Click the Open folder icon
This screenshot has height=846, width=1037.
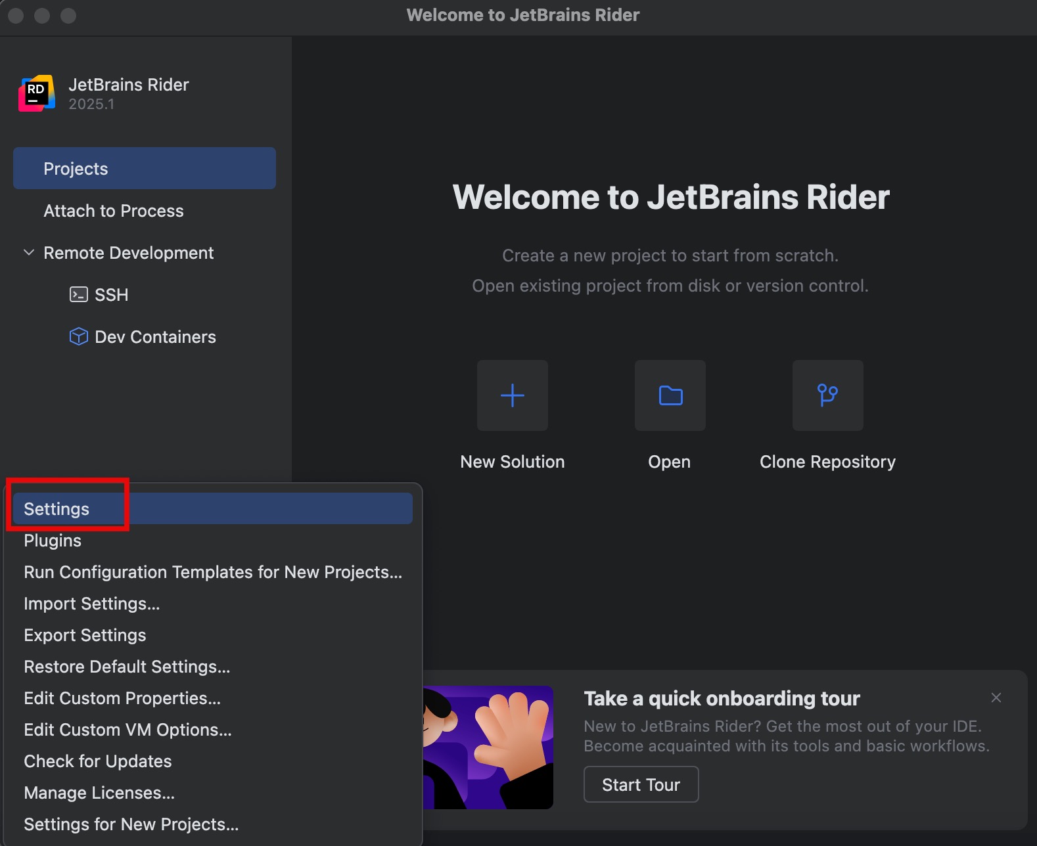pos(670,395)
